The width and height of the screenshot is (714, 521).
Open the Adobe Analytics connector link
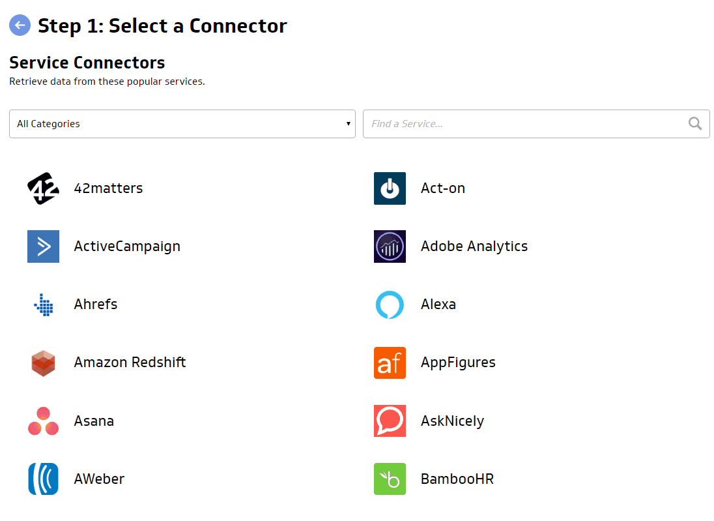(474, 246)
